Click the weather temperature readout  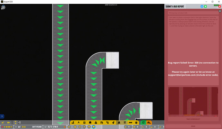coord(53,127)
